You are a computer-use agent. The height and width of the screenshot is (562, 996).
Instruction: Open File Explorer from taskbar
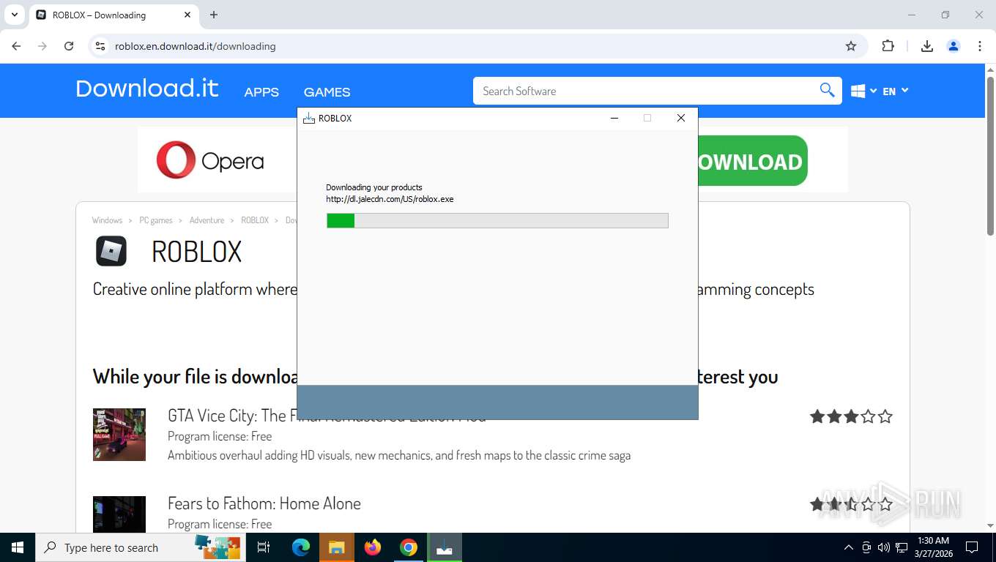(x=336, y=547)
